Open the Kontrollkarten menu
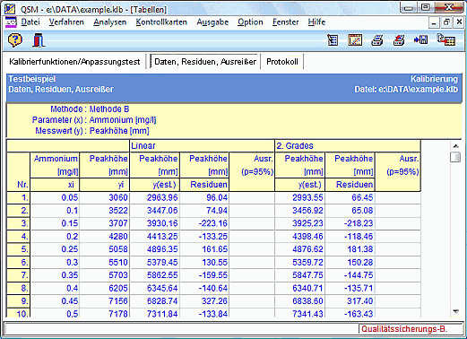The image size is (467, 339). click(x=161, y=22)
